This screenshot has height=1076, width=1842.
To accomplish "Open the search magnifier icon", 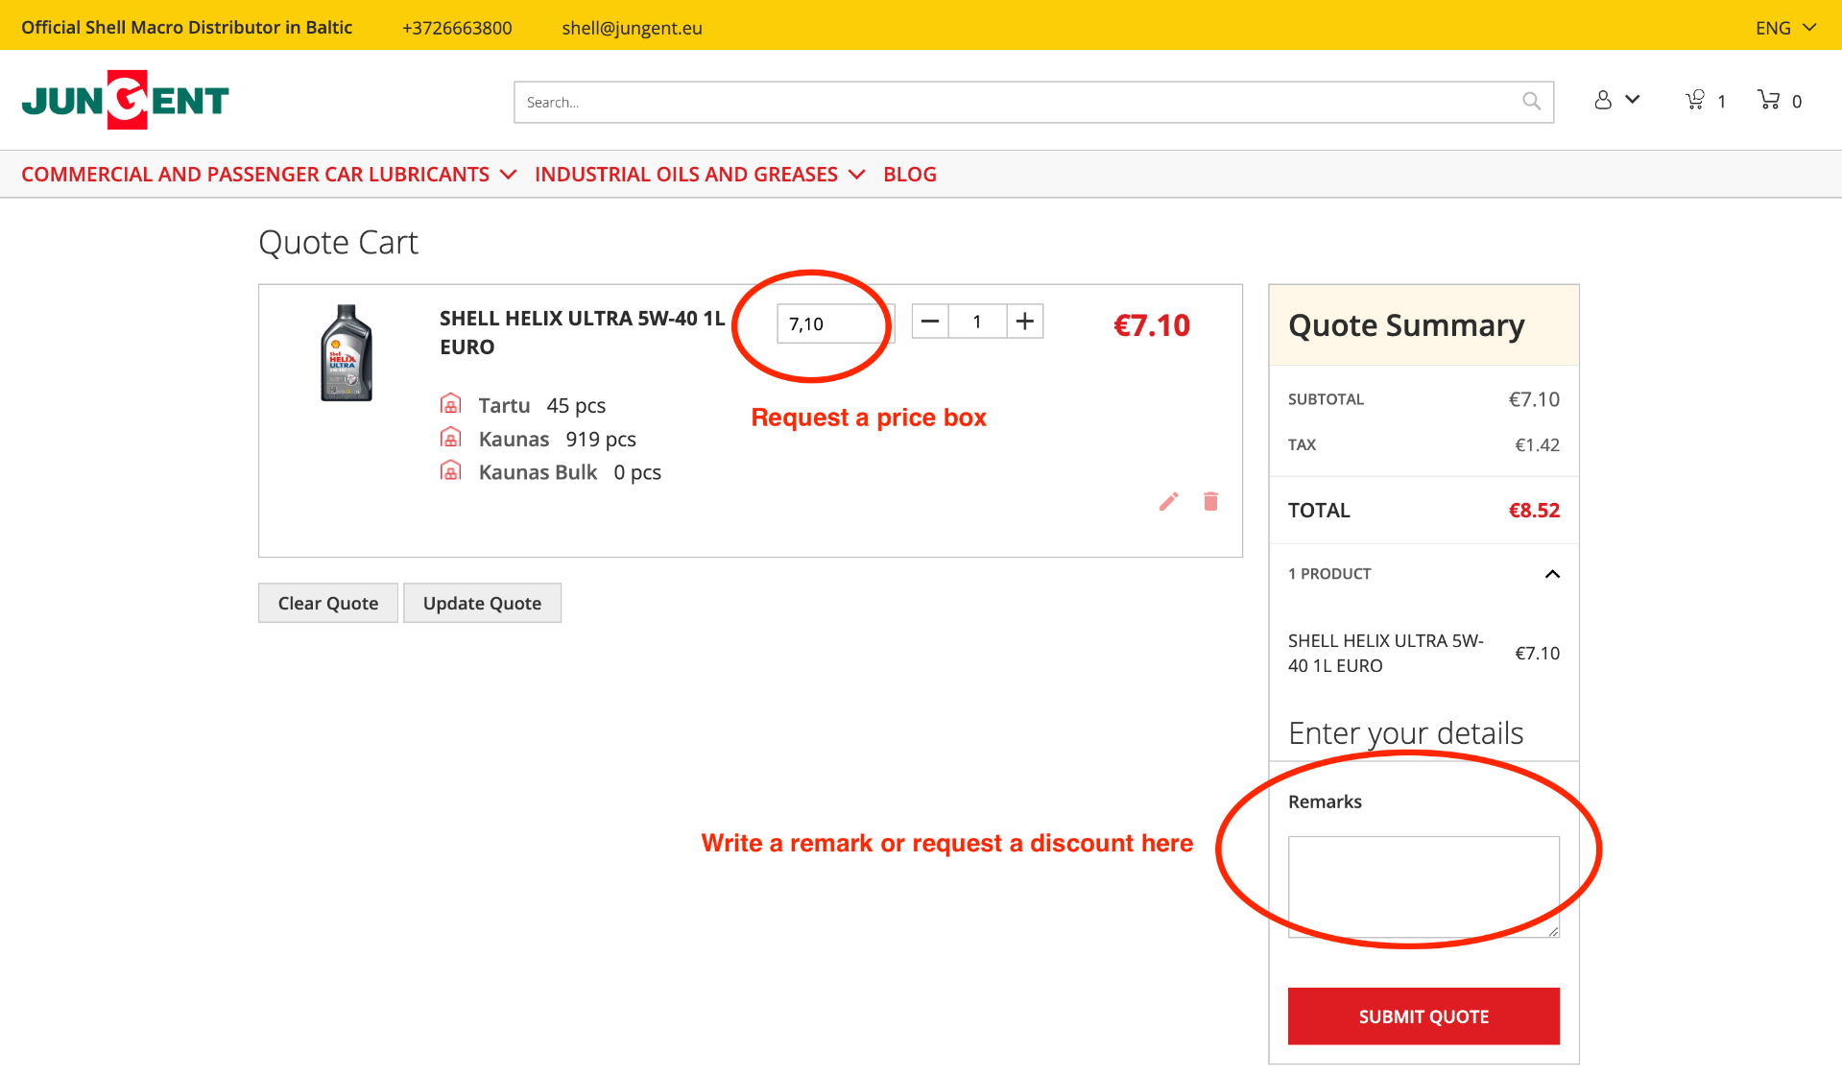I will 1531,101.
